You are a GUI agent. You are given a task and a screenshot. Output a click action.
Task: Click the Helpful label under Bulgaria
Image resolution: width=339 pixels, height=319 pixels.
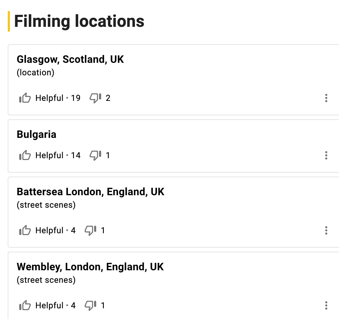tap(49, 155)
